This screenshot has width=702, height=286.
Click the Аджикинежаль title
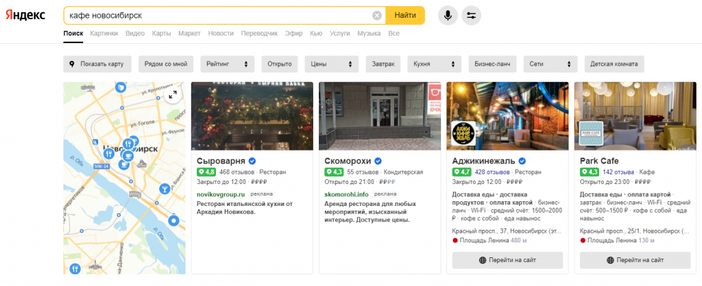[x=483, y=161]
